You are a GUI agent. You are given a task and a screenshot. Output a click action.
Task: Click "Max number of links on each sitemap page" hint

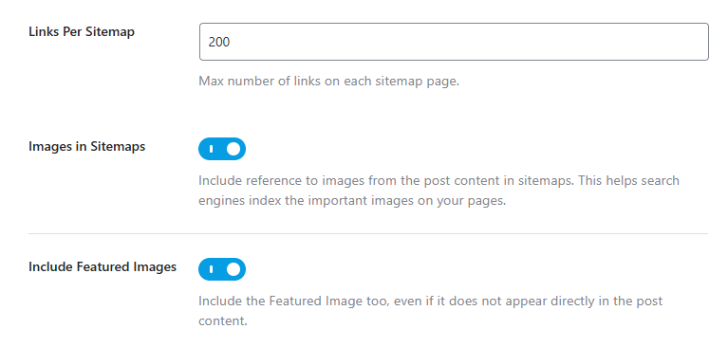[328, 82]
